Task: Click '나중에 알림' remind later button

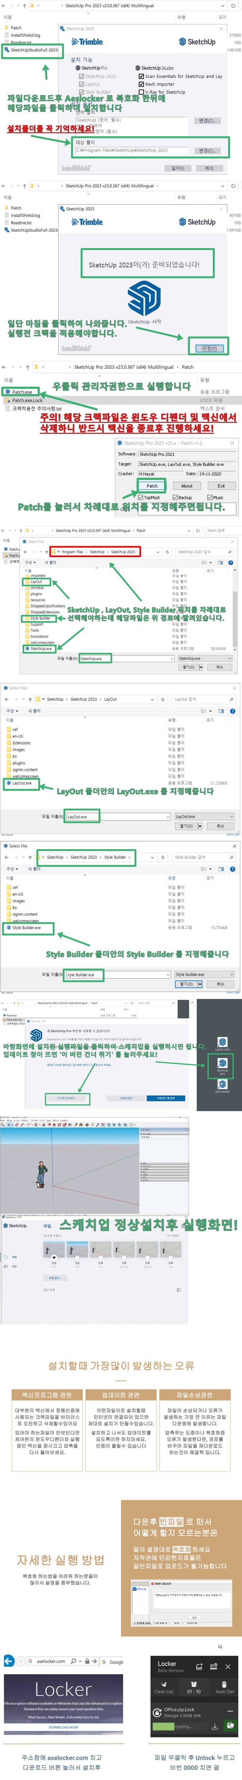Action: (x=125, y=1098)
